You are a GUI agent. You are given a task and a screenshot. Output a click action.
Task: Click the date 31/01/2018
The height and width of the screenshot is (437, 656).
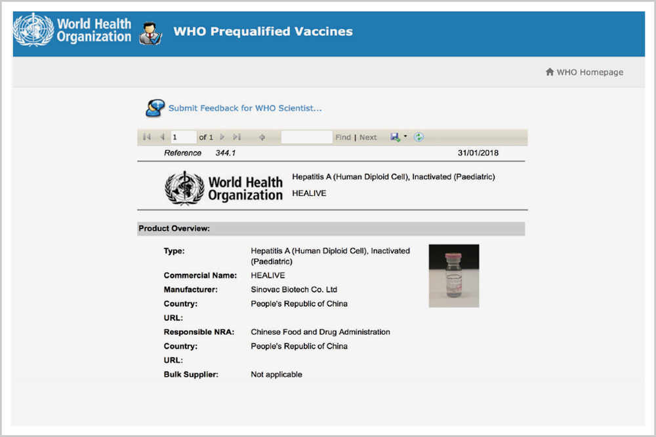(478, 153)
